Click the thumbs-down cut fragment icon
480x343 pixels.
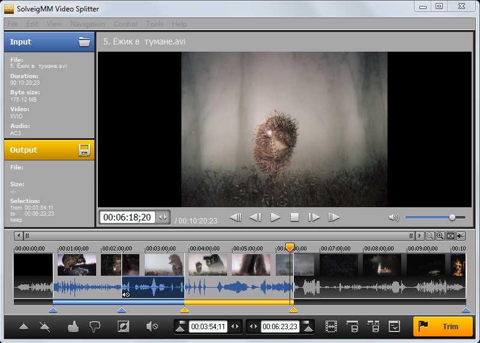[x=95, y=327]
